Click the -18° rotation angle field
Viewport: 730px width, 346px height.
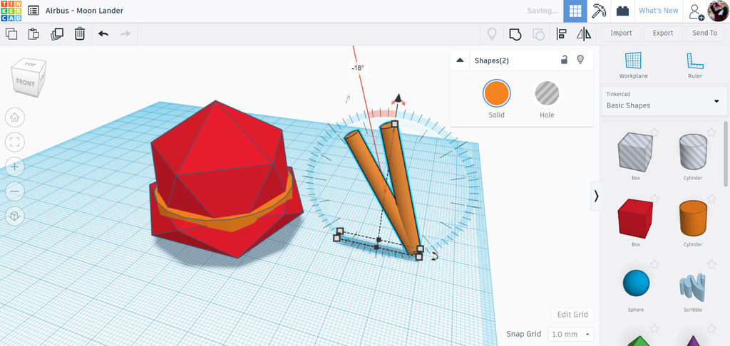pyautogui.click(x=358, y=68)
